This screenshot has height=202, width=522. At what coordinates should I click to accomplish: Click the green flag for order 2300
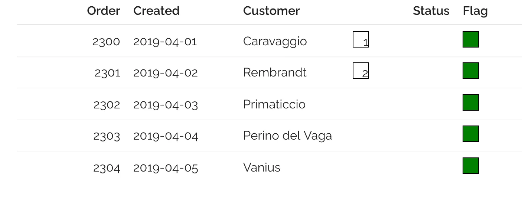(470, 39)
